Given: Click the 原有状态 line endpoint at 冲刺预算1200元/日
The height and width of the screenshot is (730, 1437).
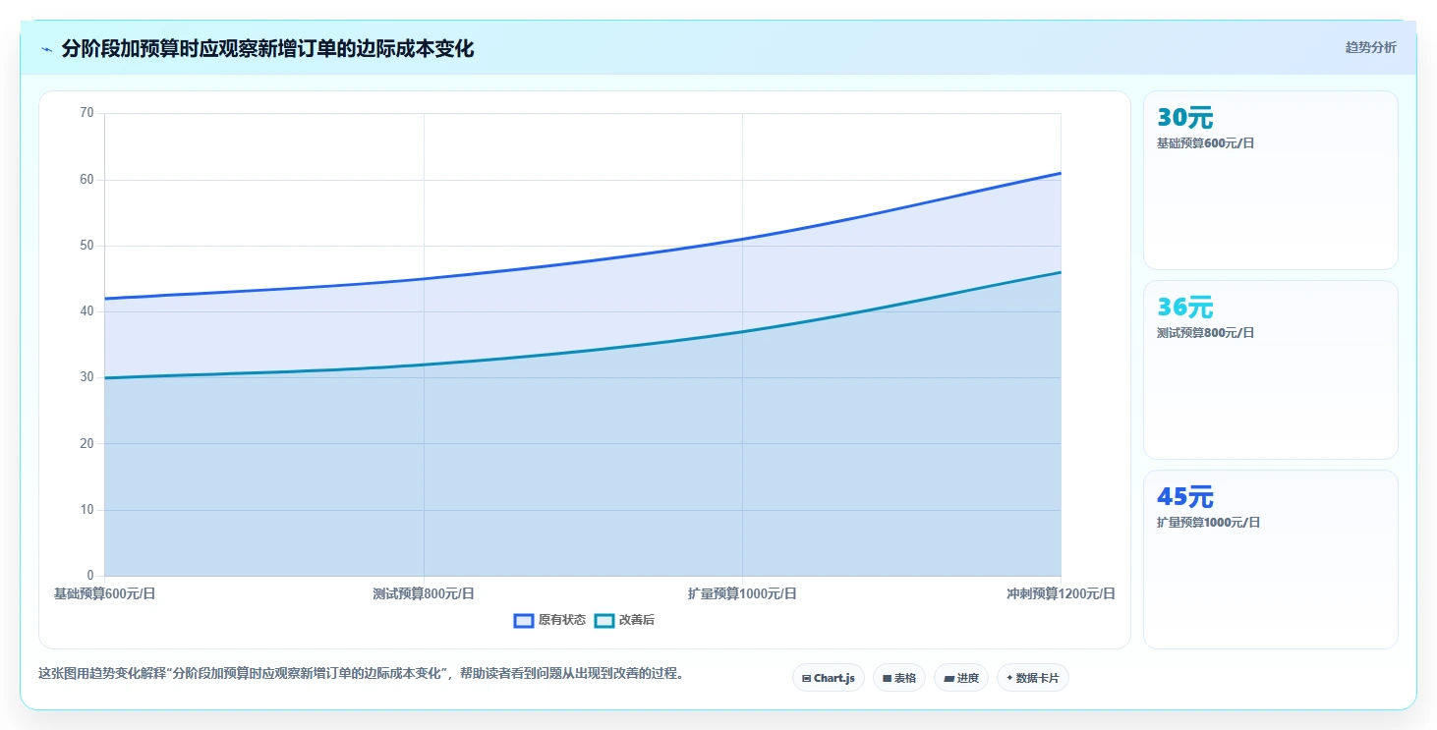Looking at the screenshot, I should (1061, 173).
